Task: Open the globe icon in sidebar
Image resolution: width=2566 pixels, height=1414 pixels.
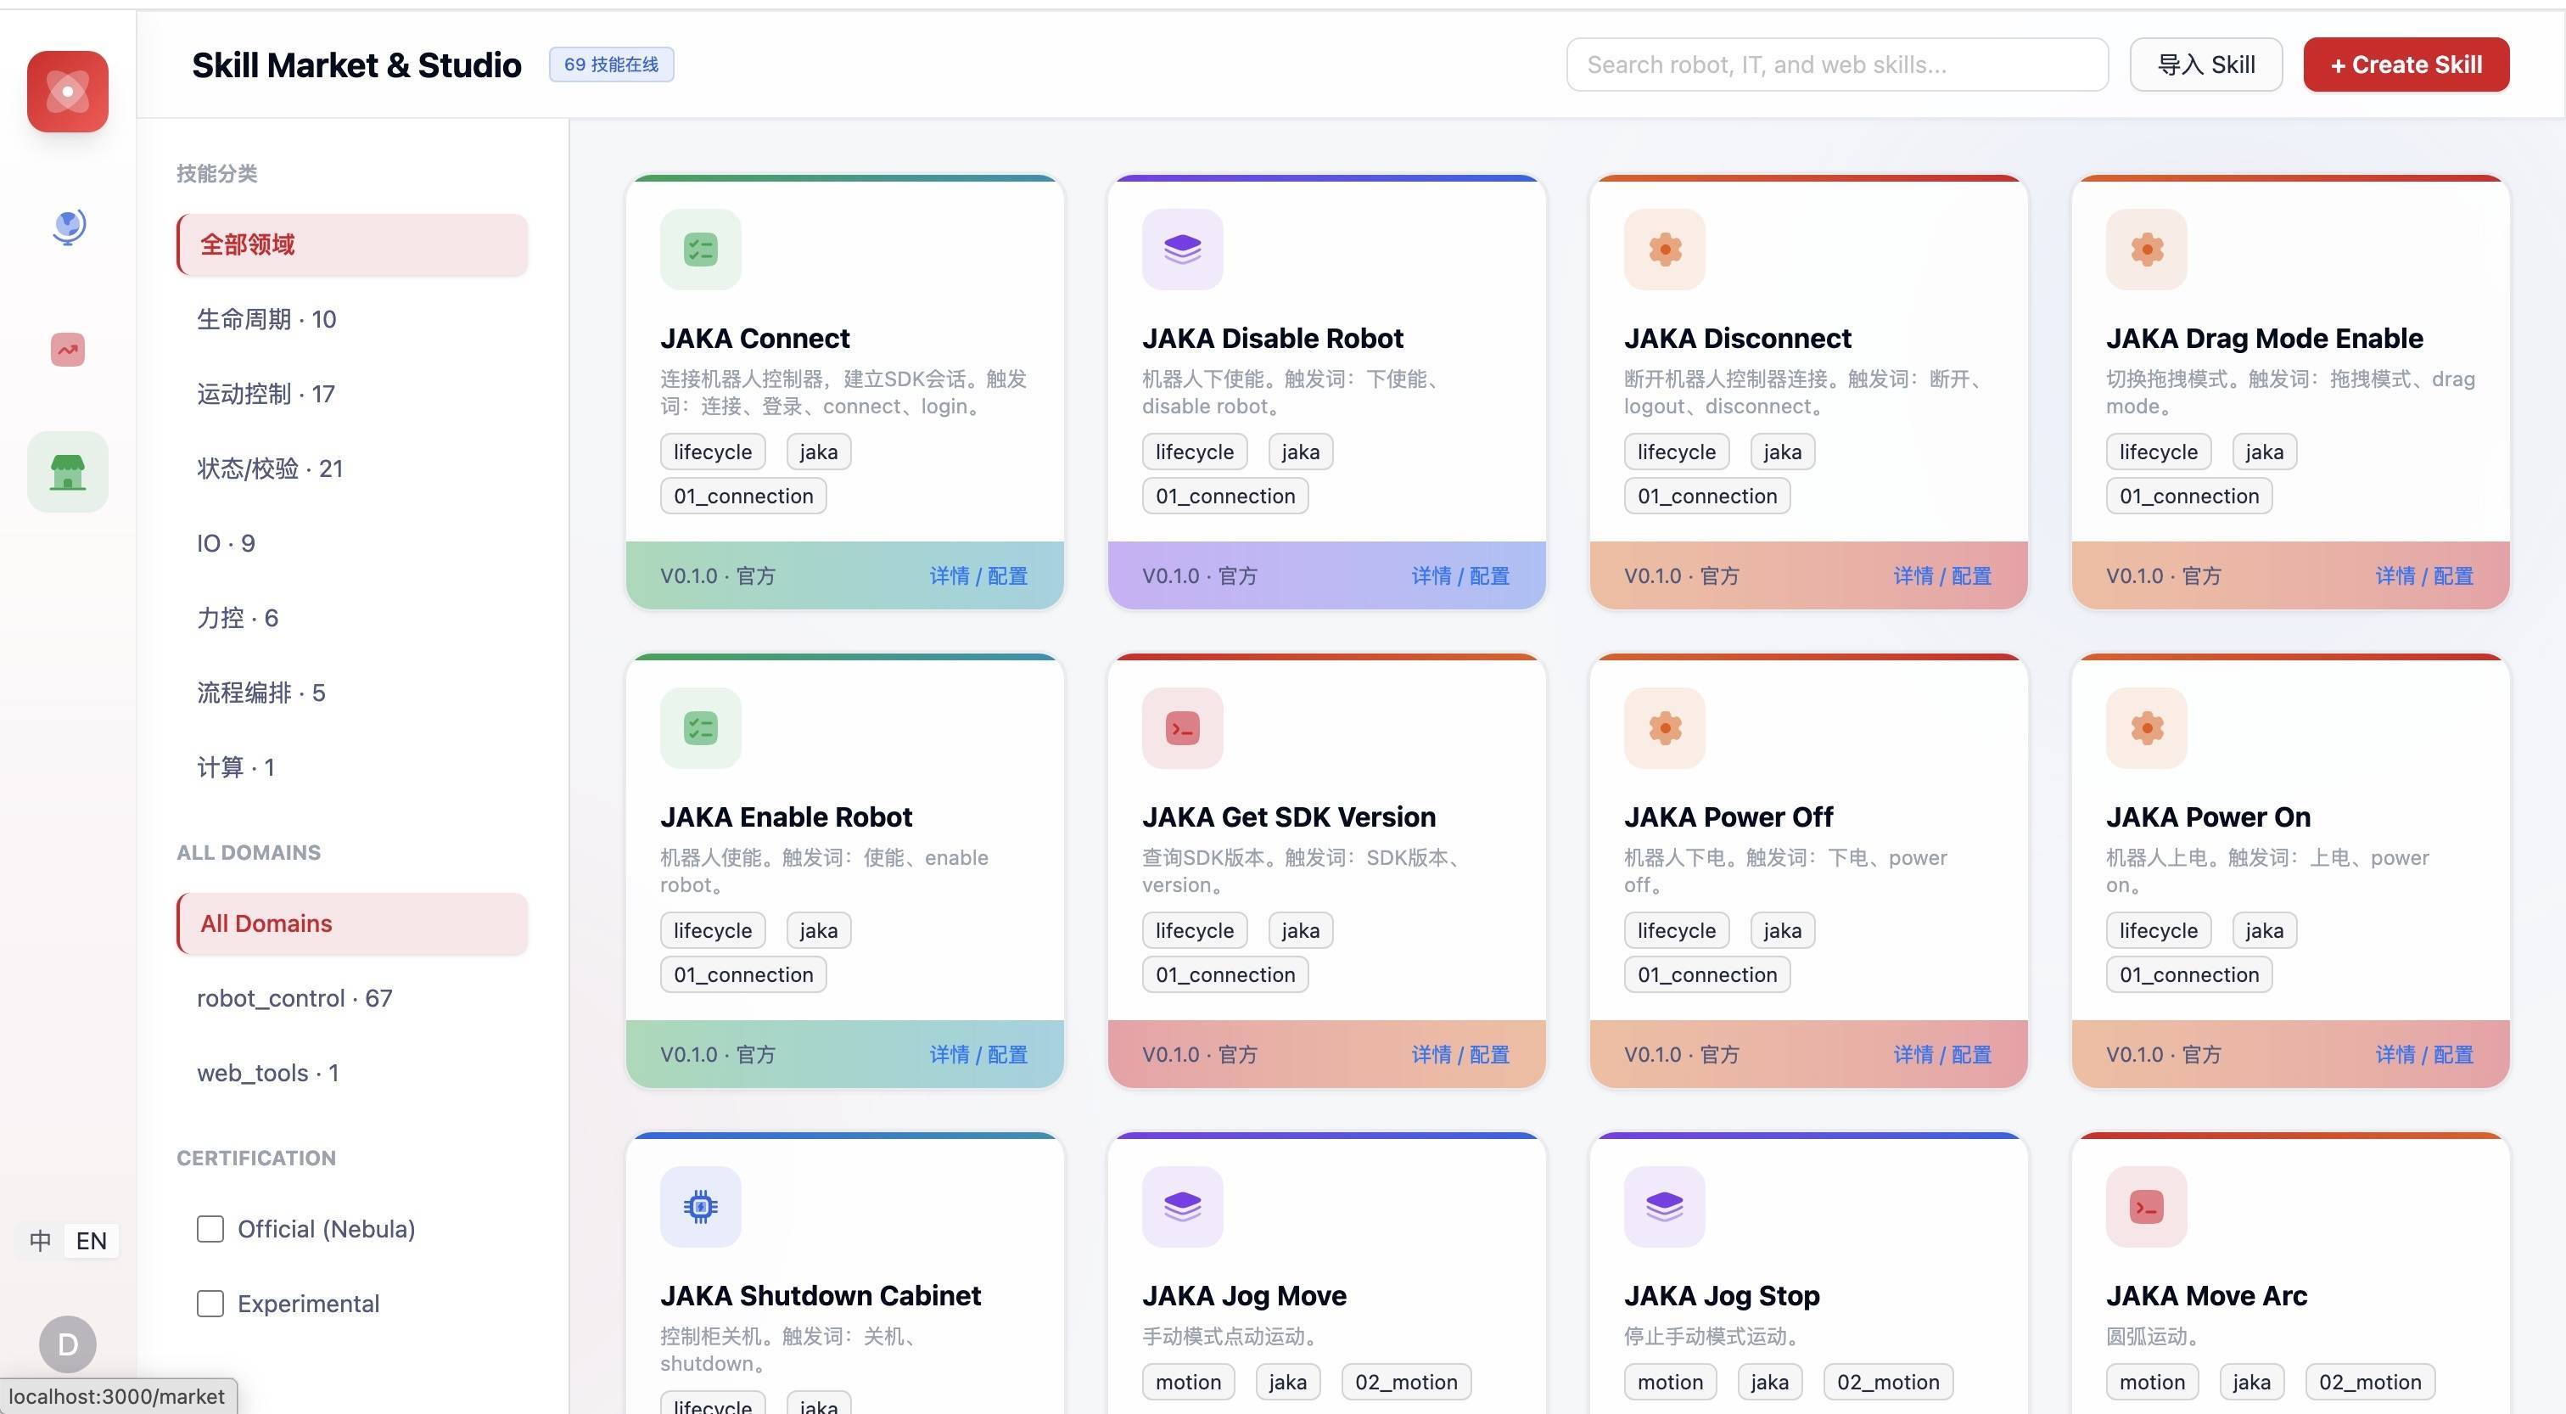Action: pyautogui.click(x=68, y=227)
